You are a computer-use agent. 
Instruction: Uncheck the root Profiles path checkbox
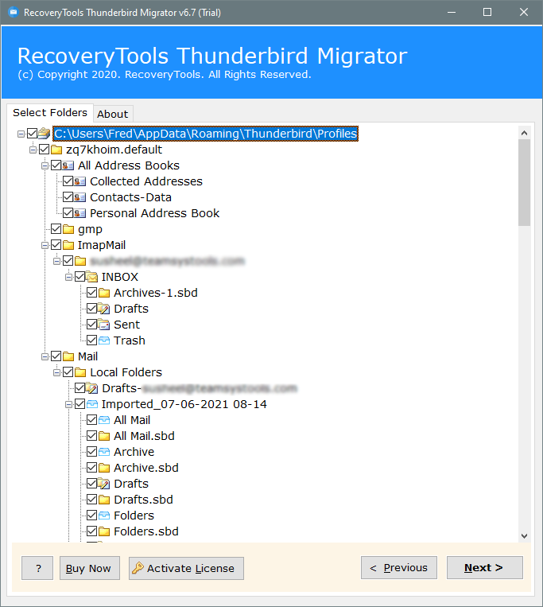32,134
